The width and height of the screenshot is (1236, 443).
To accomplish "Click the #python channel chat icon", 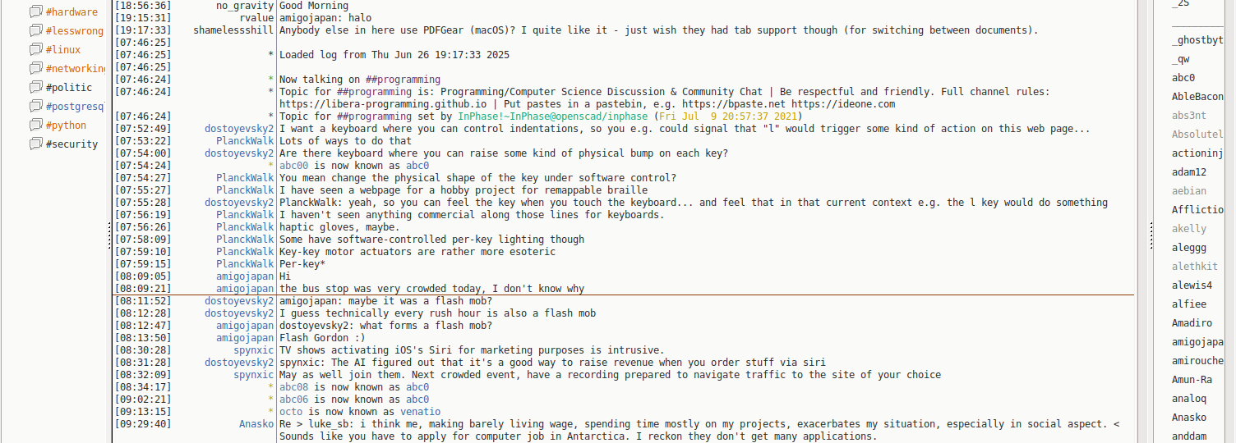I will [x=35, y=125].
